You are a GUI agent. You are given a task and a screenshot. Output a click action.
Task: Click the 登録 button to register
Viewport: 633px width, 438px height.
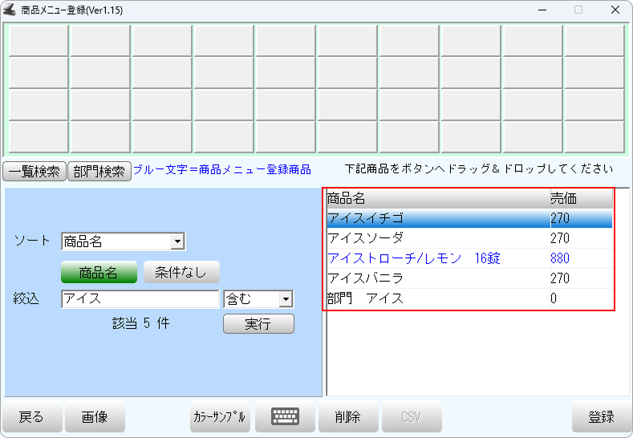[601, 417]
